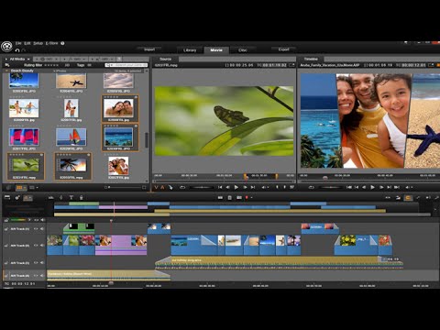Screen dimensions: 440x330
Task: Click Source player fullscreen icon beside timecode
Action: click(x=291, y=65)
